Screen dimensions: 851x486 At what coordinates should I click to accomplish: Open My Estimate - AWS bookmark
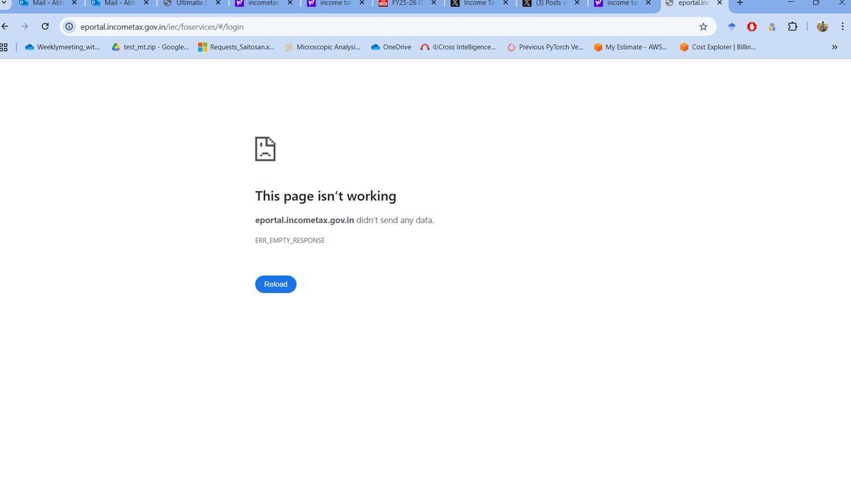click(631, 47)
